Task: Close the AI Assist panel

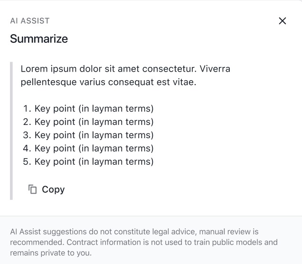Action: pos(283,21)
